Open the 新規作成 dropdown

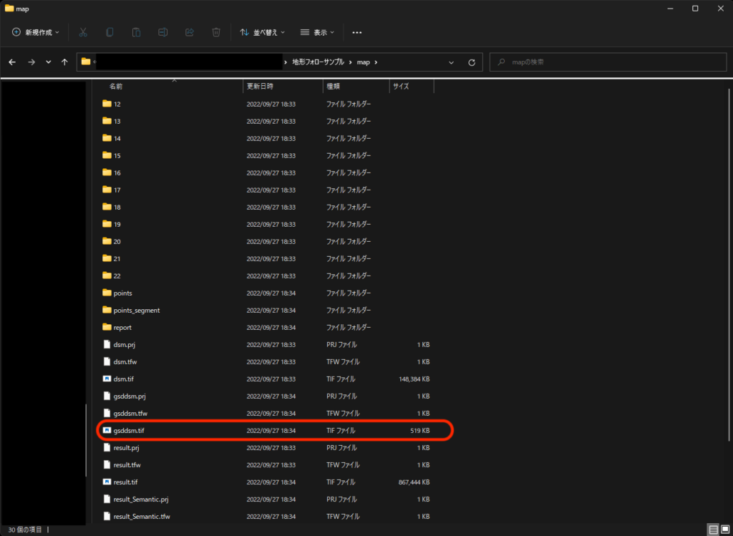tap(36, 32)
